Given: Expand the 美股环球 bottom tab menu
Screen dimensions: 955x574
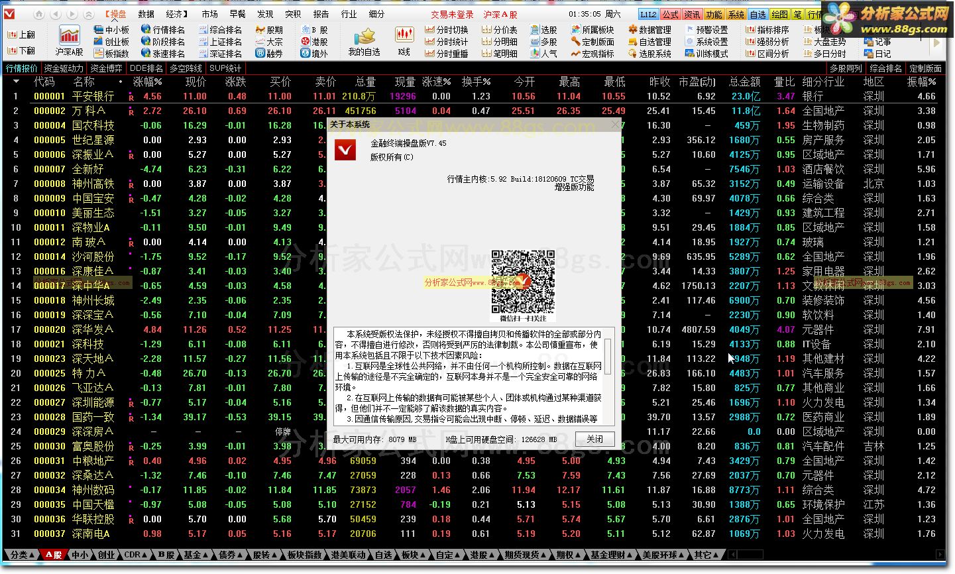Looking at the screenshot, I should (663, 555).
